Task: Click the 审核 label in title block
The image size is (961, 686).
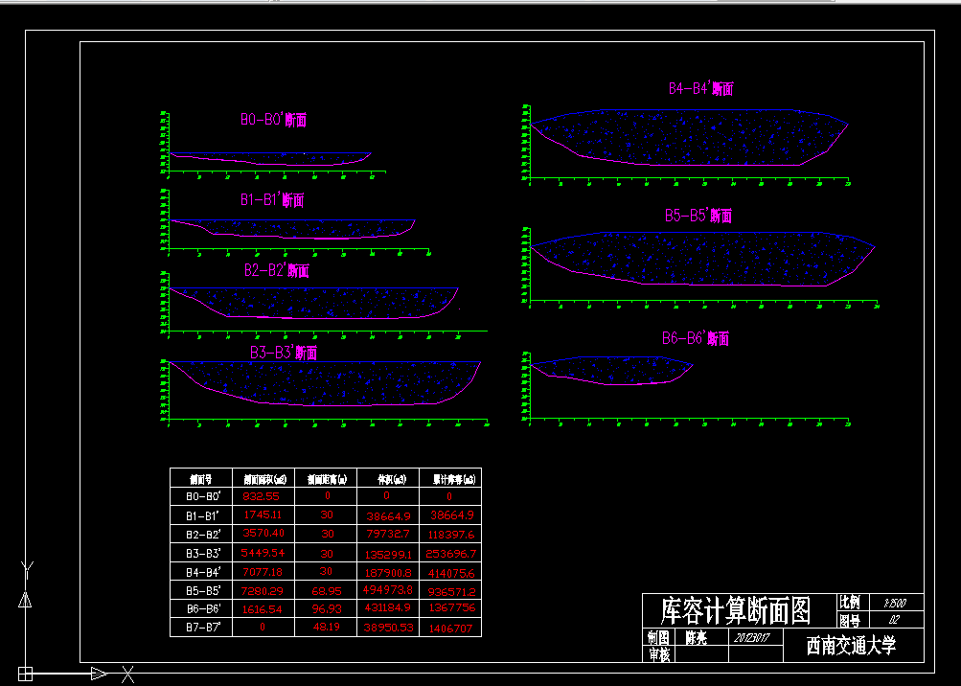Action: 658,654
